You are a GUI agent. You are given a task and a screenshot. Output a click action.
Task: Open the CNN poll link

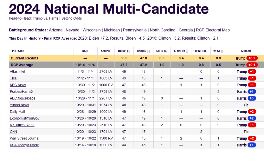13,132
